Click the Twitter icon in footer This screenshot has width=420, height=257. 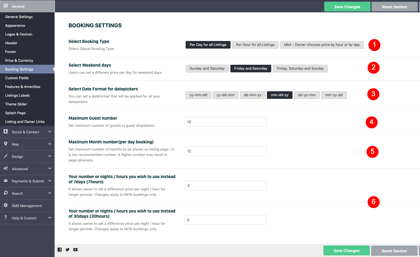tap(67, 249)
